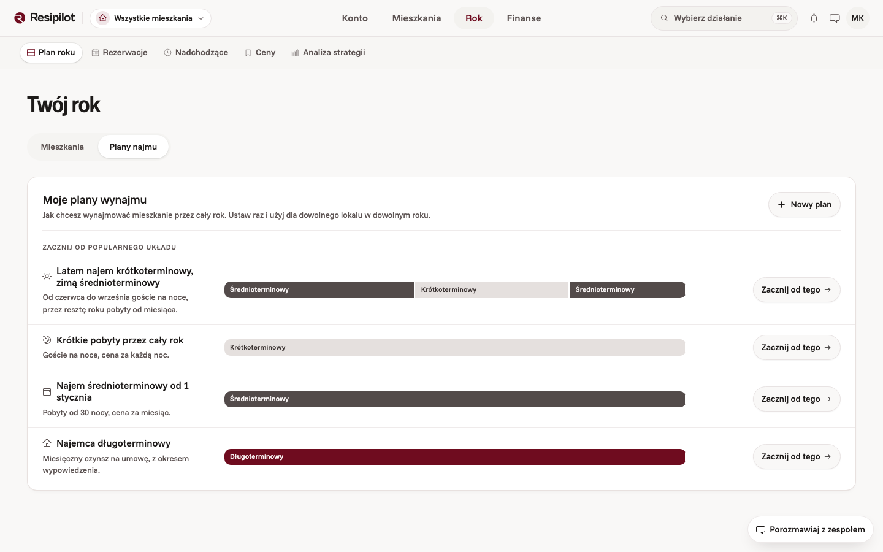Screen dimensions: 883x552
Task: Open the messages chat icon in header
Action: pos(835,18)
